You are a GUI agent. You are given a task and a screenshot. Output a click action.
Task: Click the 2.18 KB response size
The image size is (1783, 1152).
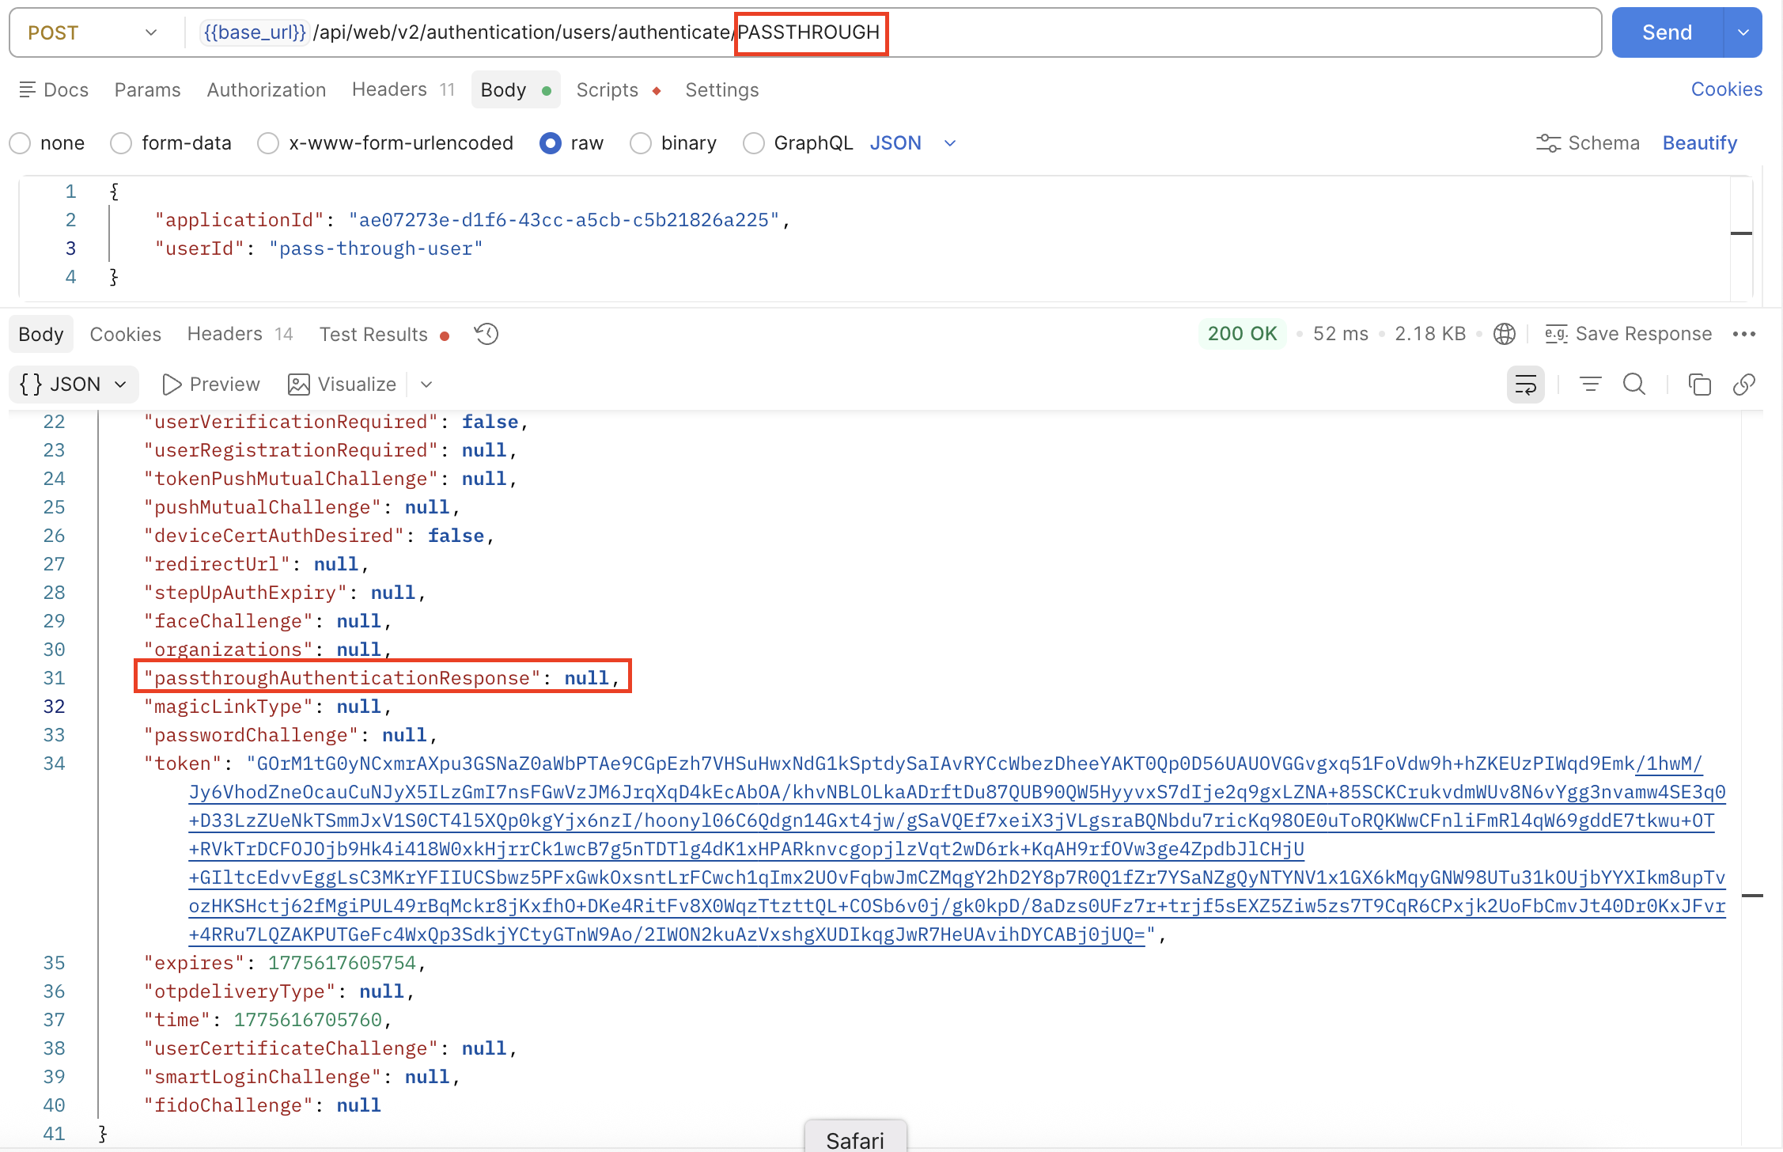point(1430,334)
